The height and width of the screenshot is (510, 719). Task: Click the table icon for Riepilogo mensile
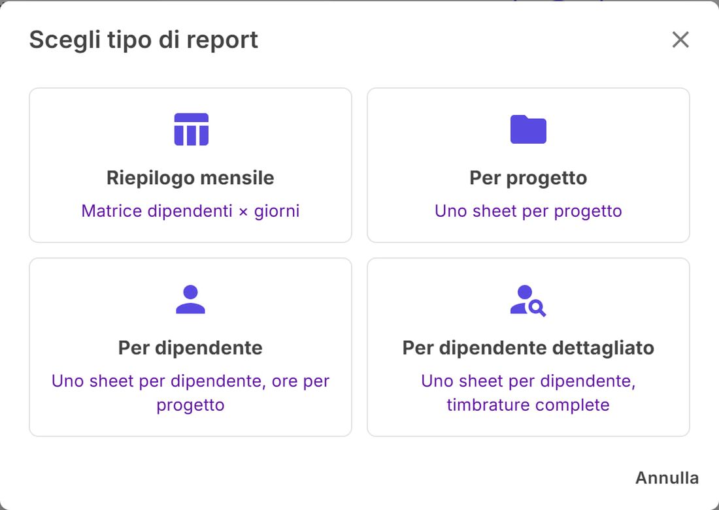point(192,129)
